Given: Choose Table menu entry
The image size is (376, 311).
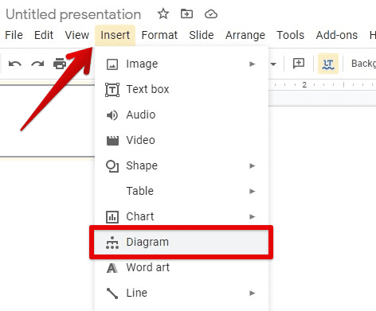Looking at the screenshot, I should pyautogui.click(x=182, y=191).
